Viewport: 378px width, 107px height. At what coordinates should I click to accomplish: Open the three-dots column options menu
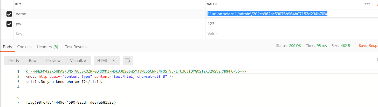367,4
